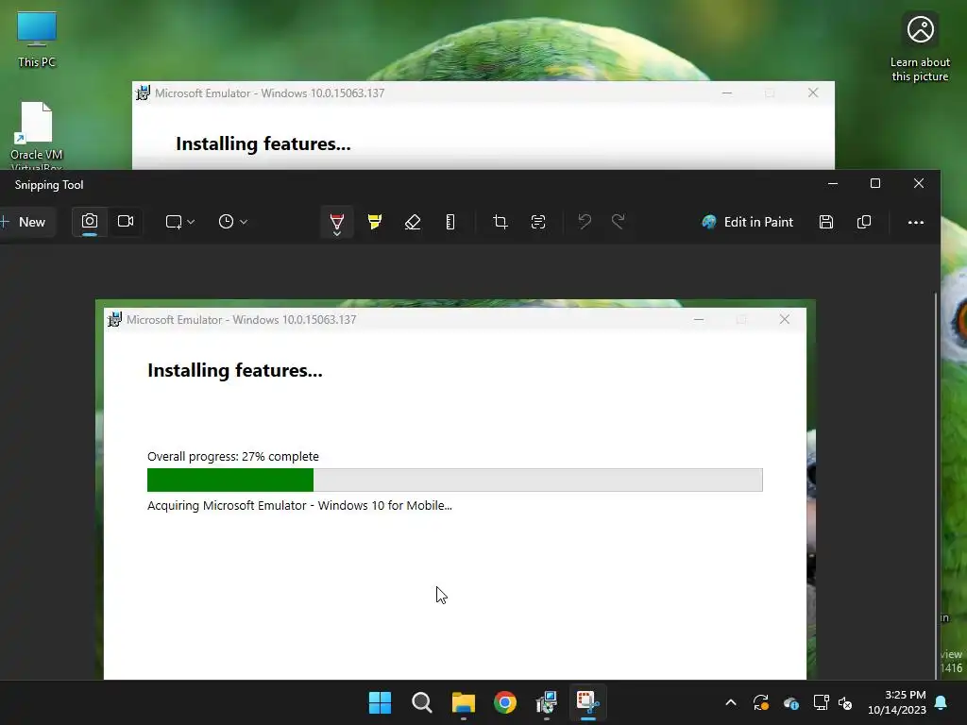The height and width of the screenshot is (725, 967).
Task: Open the network status tray icon
Action: tap(821, 702)
